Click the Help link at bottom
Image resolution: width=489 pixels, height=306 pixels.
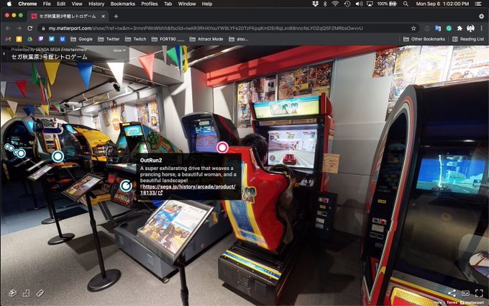tap(438, 302)
